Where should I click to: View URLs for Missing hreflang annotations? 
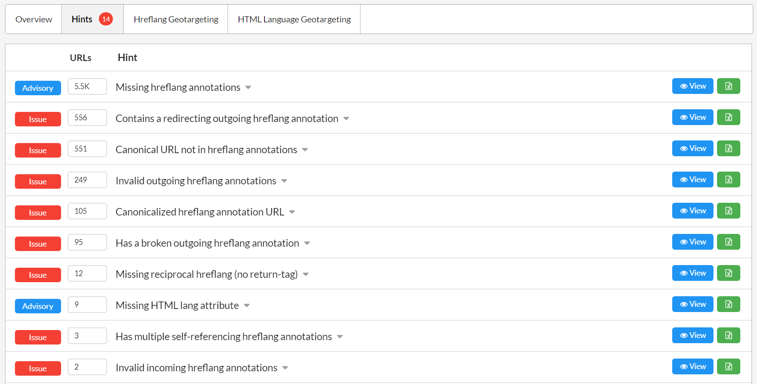(693, 86)
